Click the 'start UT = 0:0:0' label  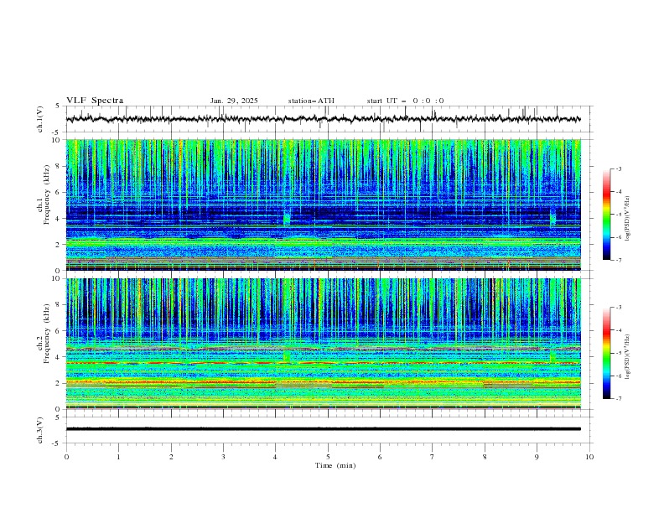405,101
